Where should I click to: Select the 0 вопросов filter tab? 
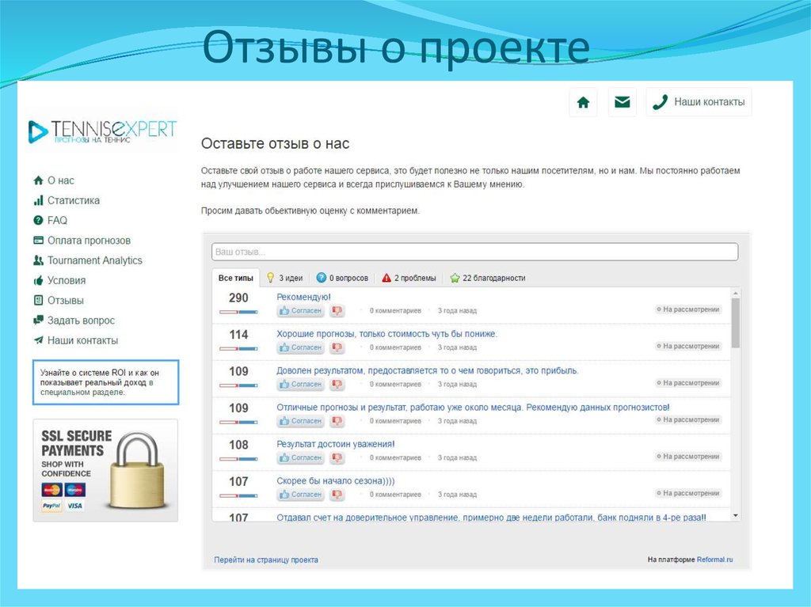(x=342, y=278)
